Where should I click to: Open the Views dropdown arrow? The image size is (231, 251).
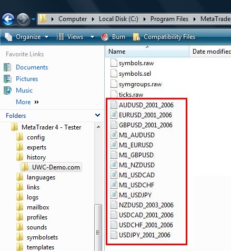[x=92, y=37]
